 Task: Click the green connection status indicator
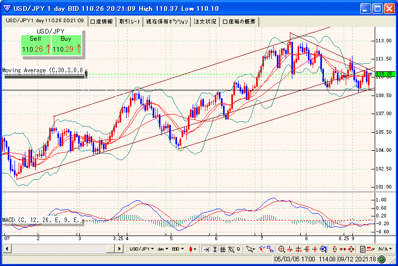coord(381,259)
